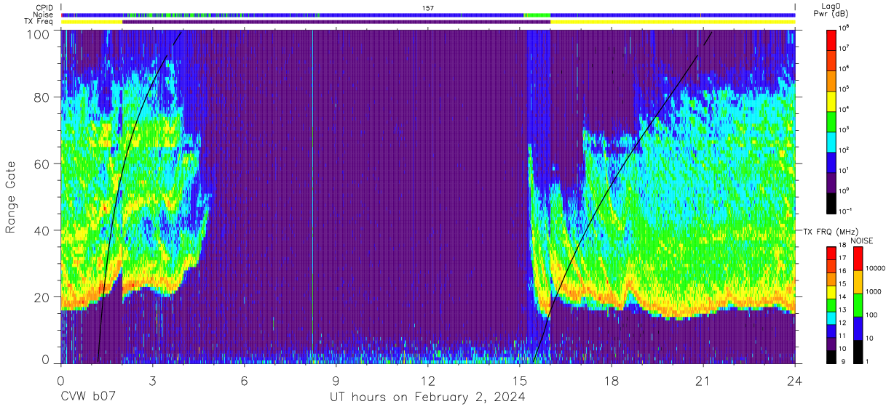Click the CPID value '157'
894x412 pixels.
(x=428, y=8)
